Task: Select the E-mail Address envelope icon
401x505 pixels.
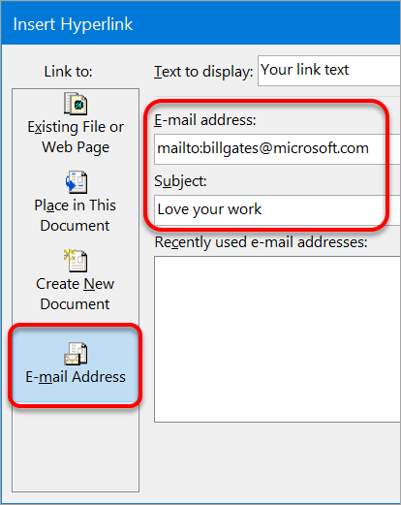Action: pyautogui.click(x=76, y=354)
